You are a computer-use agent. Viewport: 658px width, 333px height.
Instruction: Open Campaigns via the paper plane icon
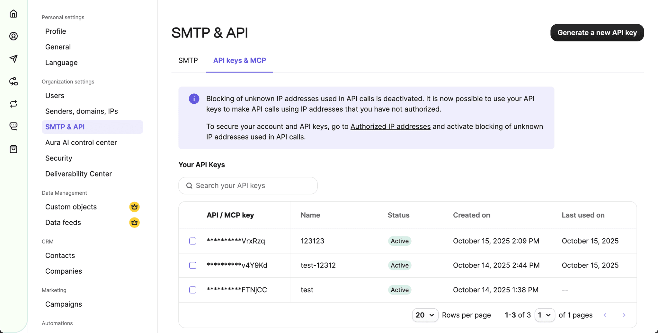(13, 59)
